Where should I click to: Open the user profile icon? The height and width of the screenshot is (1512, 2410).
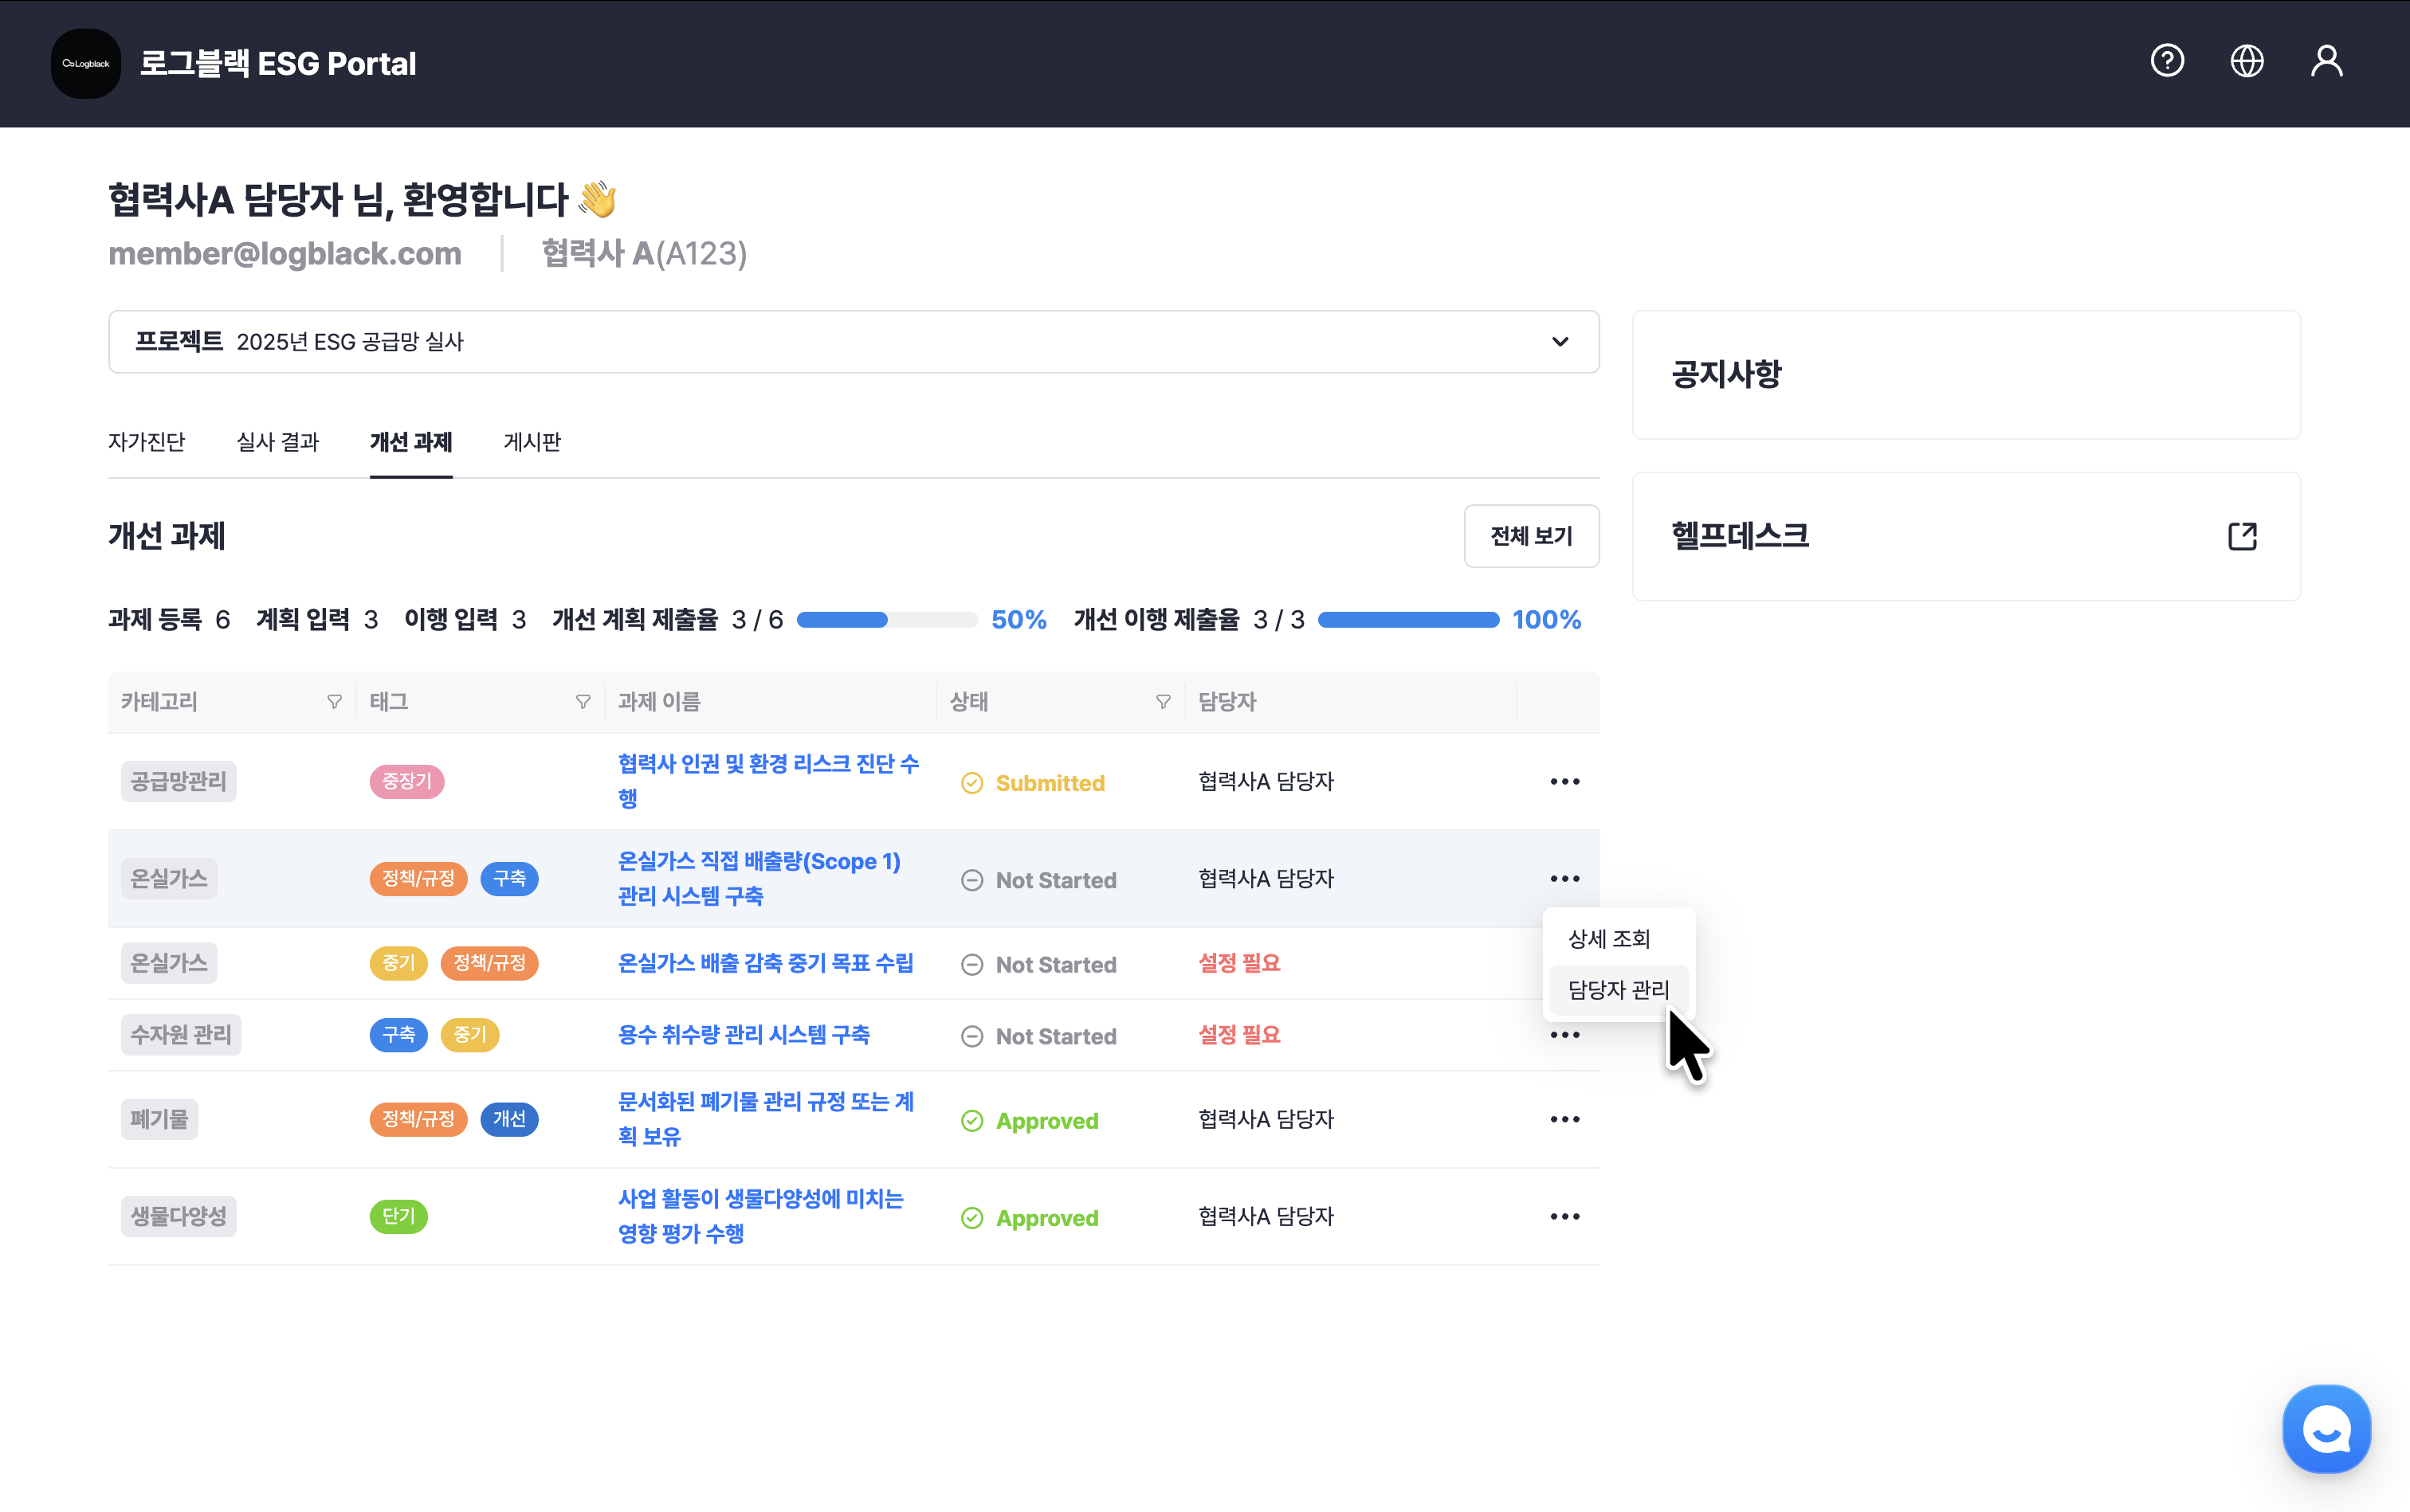point(2326,61)
